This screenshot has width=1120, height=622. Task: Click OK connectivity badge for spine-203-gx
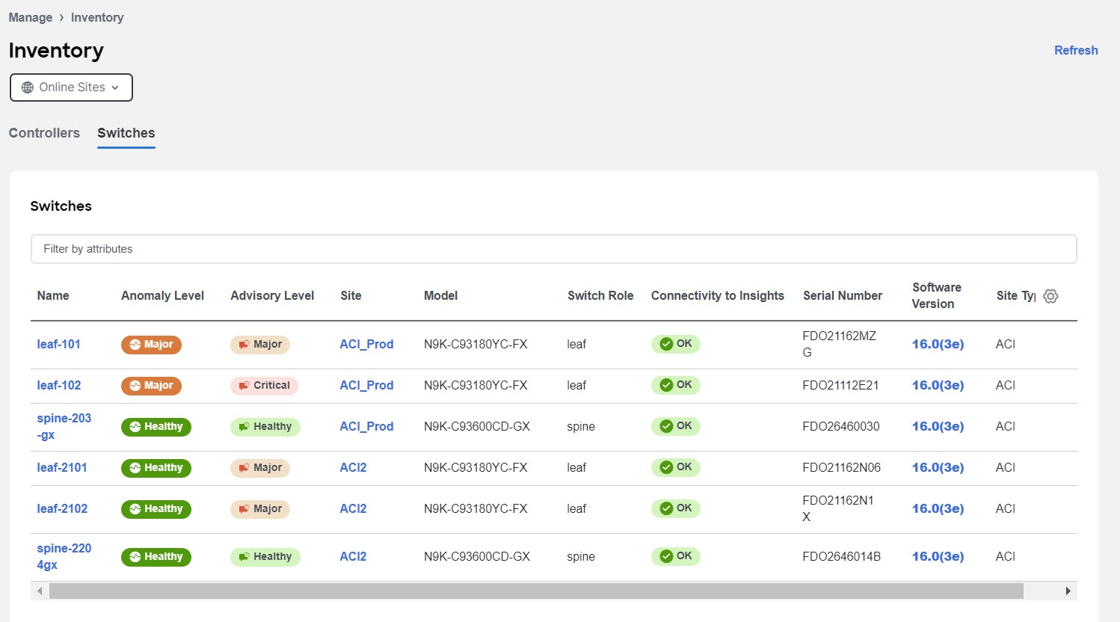pyautogui.click(x=676, y=426)
